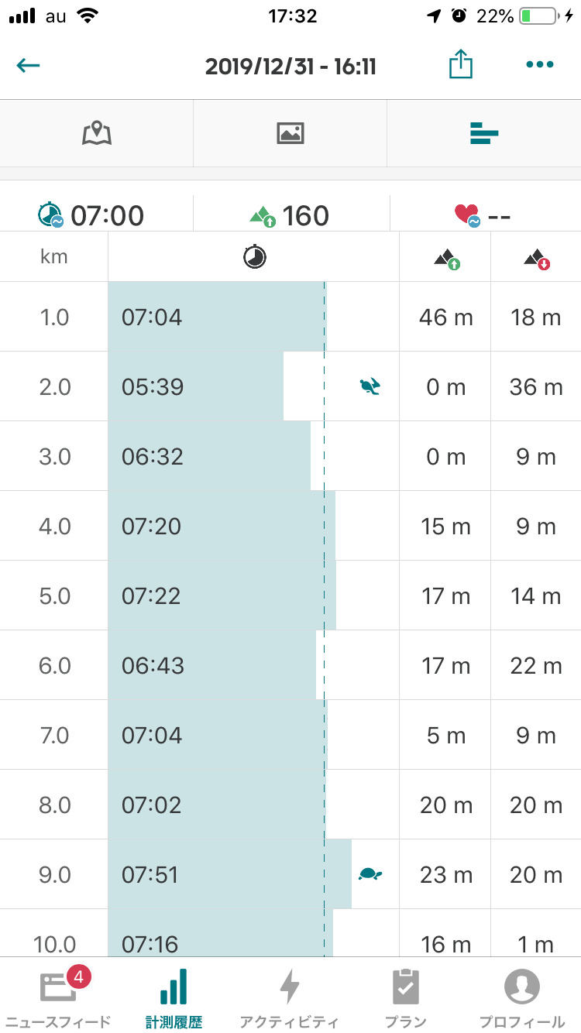This screenshot has width=581, height=1033.
Task: Click the stopwatch column header icon
Action: [254, 257]
